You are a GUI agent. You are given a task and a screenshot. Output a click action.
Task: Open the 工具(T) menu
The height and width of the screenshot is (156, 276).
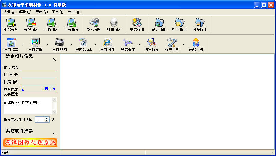[x=57, y=12]
